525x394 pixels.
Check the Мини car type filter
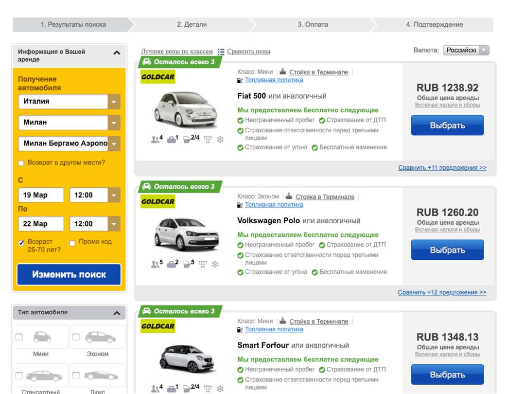(19, 337)
